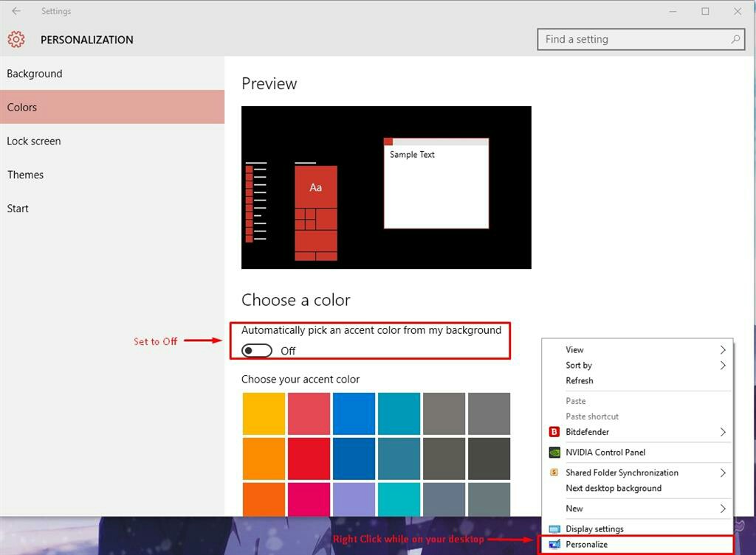Select the red accent color swatch
The height and width of the screenshot is (555, 756).
(x=308, y=458)
